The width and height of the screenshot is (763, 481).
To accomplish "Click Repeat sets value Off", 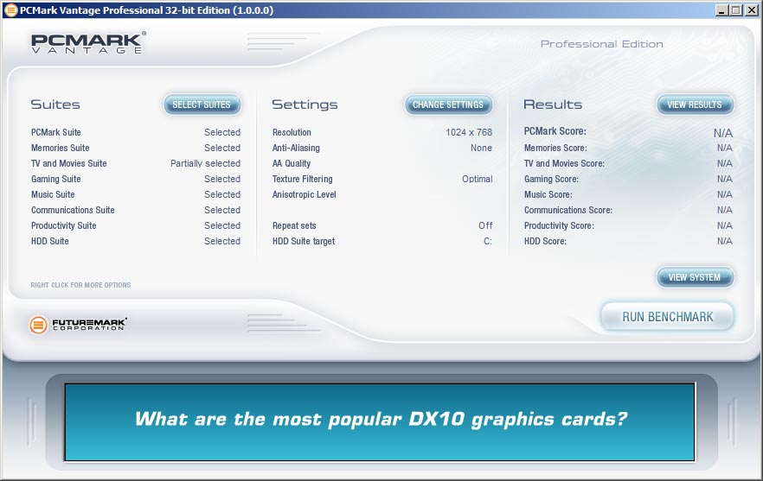I will point(485,225).
